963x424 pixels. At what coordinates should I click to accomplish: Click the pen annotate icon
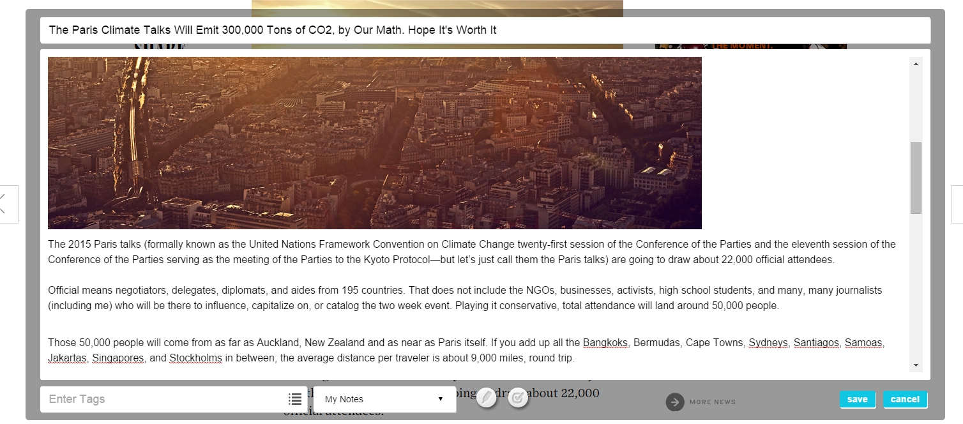[486, 397]
